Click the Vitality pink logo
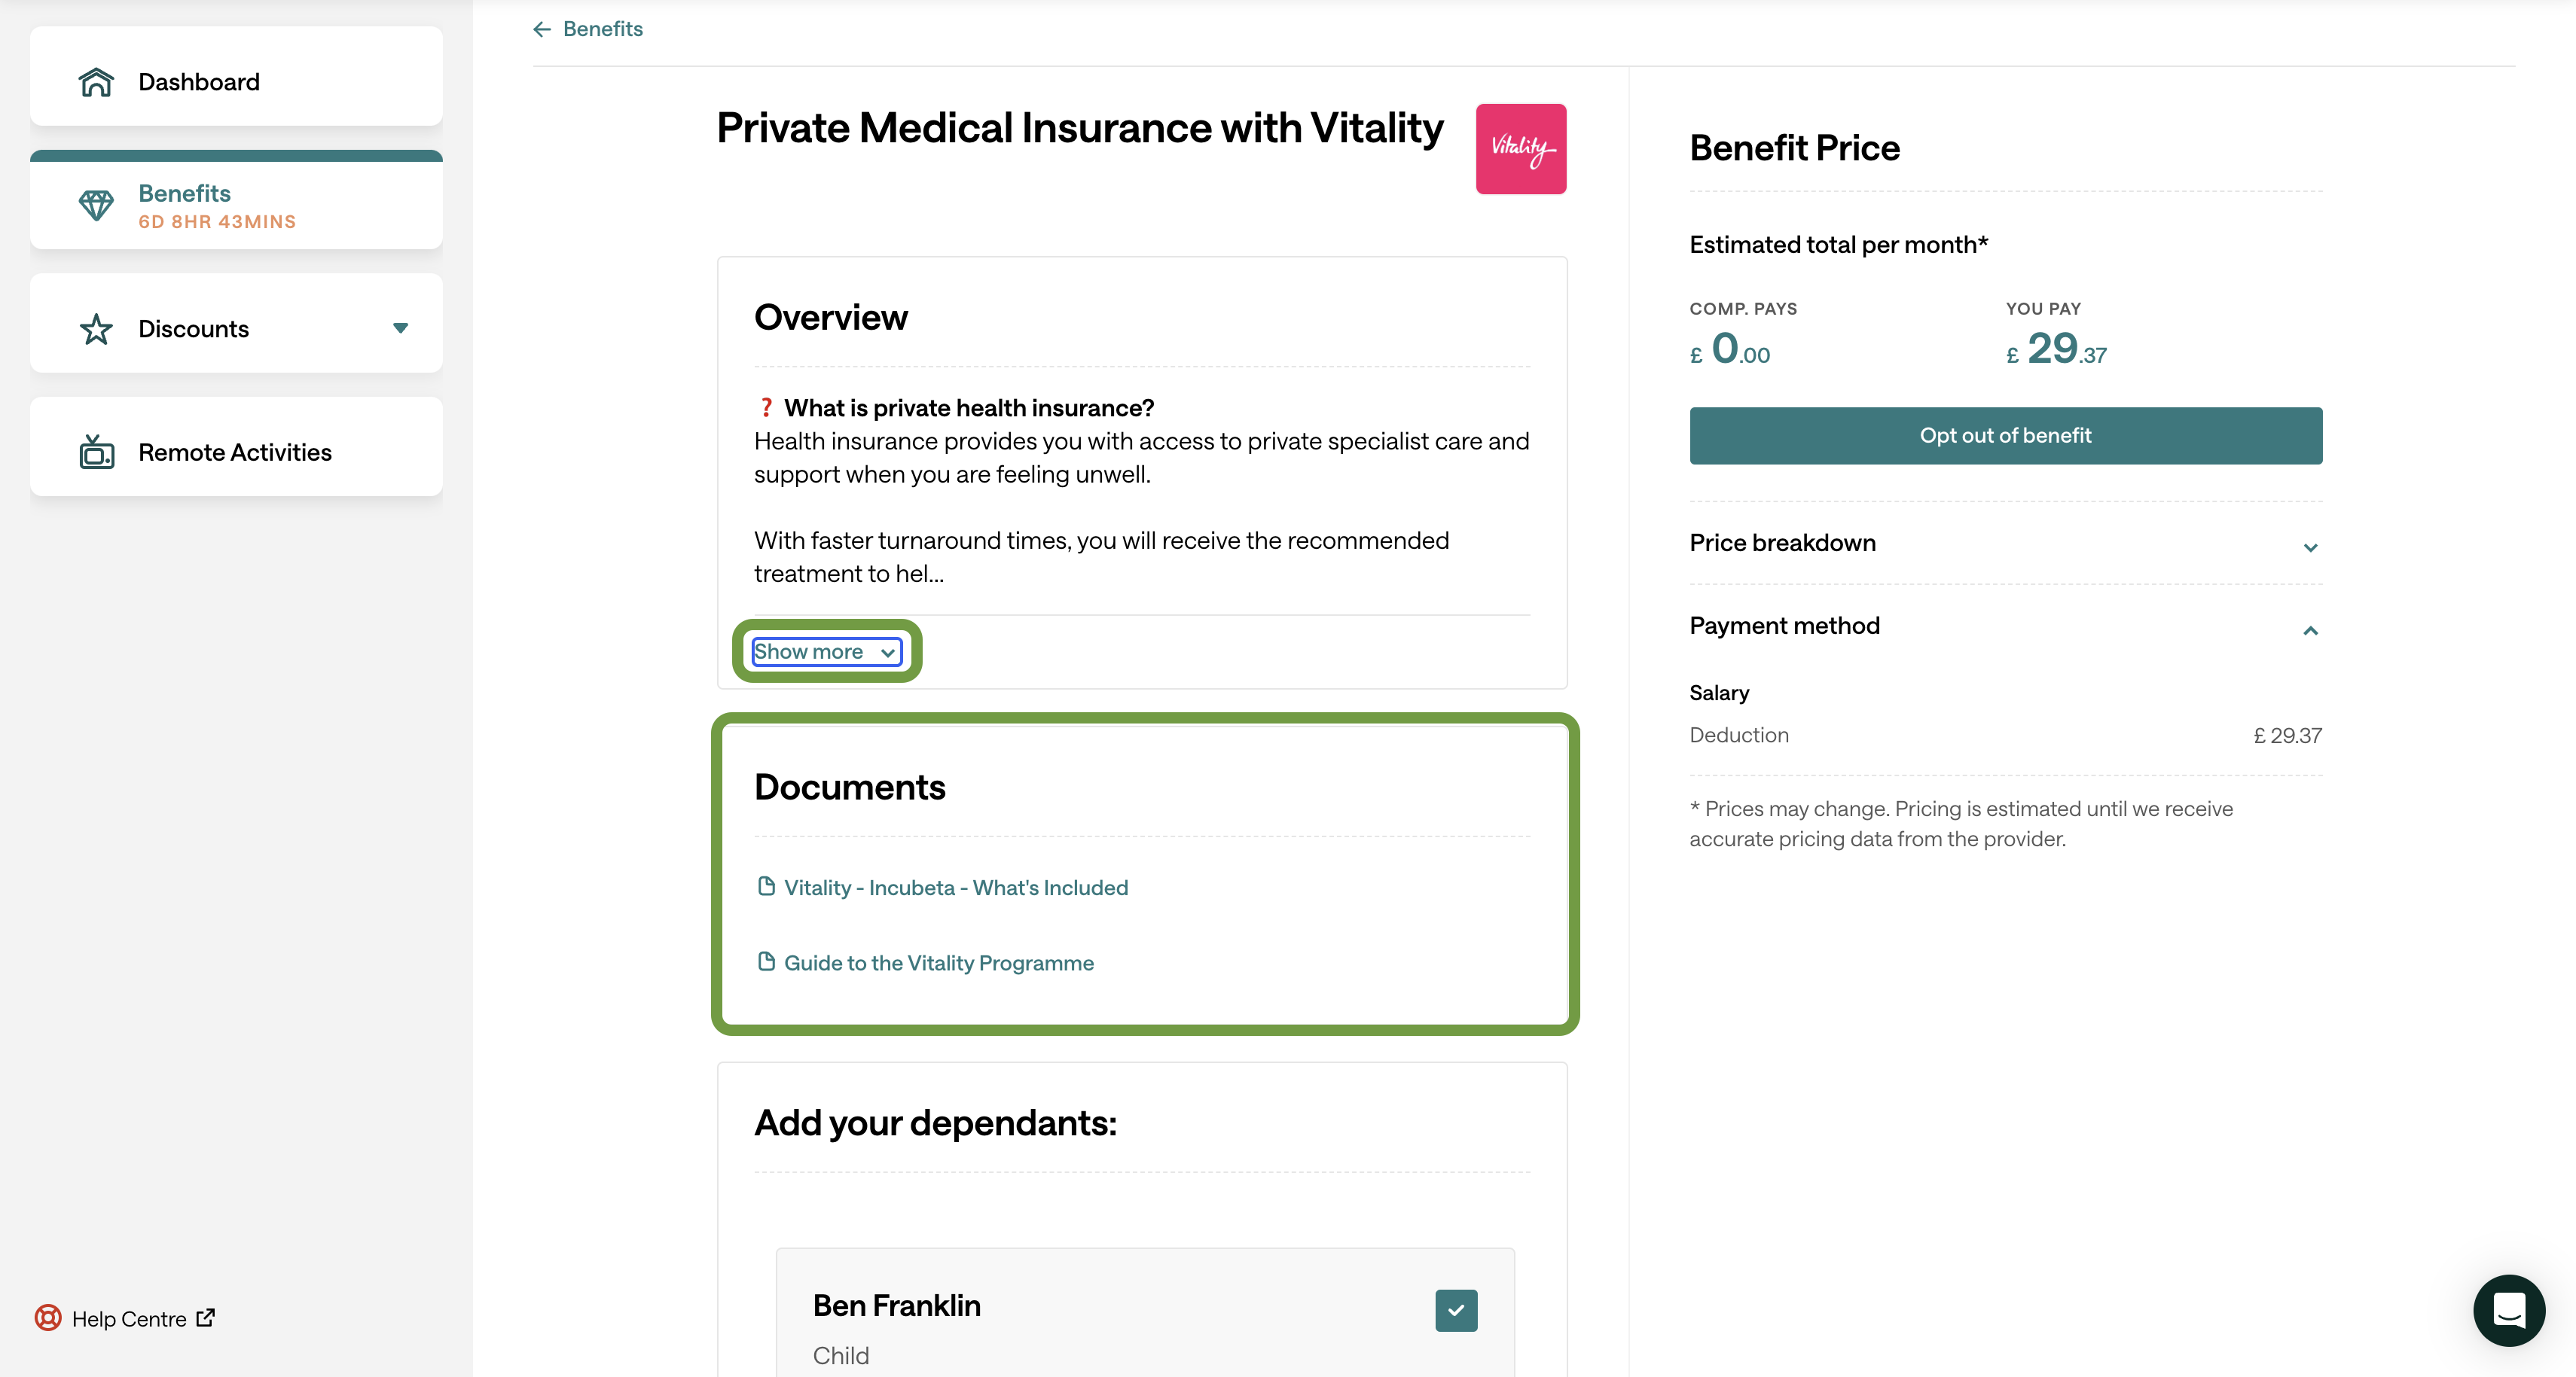Viewport: 2576px width, 1377px height. coord(1520,149)
